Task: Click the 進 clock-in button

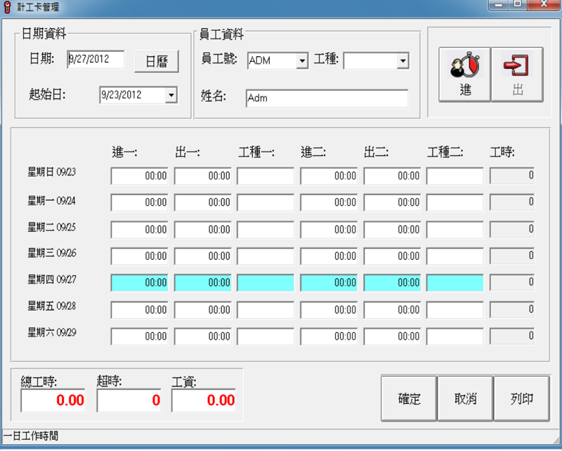Action: [465, 74]
